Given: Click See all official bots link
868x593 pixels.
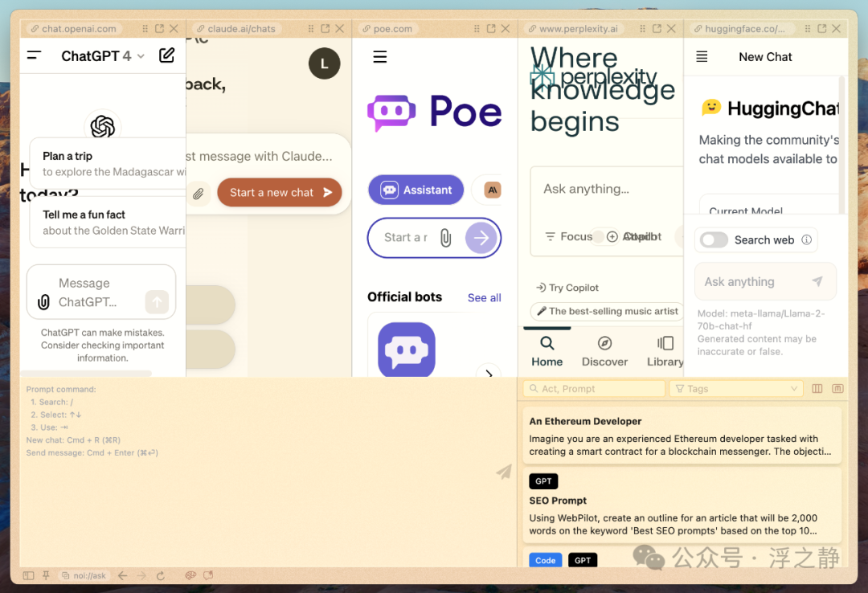Looking at the screenshot, I should 485,298.
